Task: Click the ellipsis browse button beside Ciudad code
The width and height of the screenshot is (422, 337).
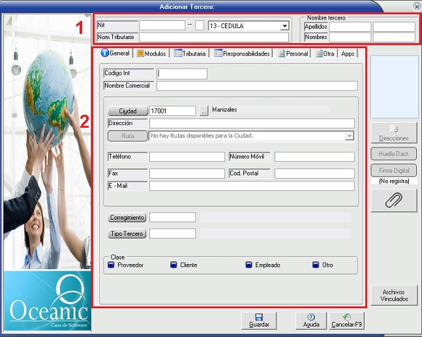Action: coord(203,111)
